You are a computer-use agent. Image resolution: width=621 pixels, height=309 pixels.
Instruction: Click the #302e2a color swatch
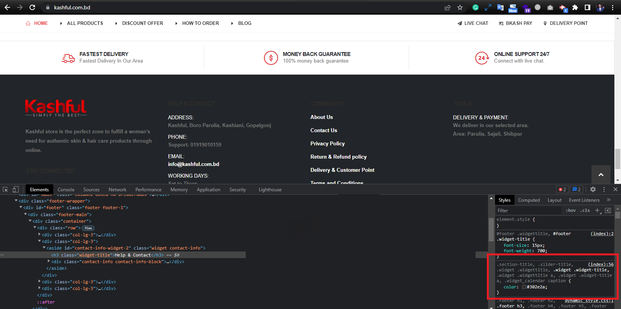pyautogui.click(x=524, y=287)
